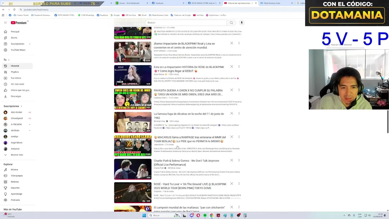Play OWEN ERES UN KGON thumbnail
Image resolution: width=389 pixels, height=219 pixels.
click(133, 99)
